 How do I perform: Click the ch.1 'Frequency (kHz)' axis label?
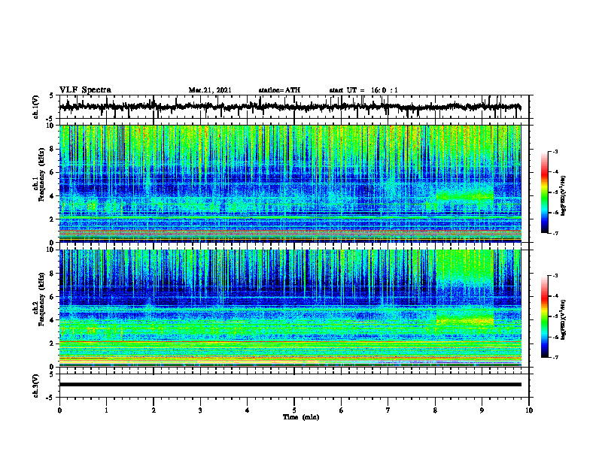pos(41,174)
